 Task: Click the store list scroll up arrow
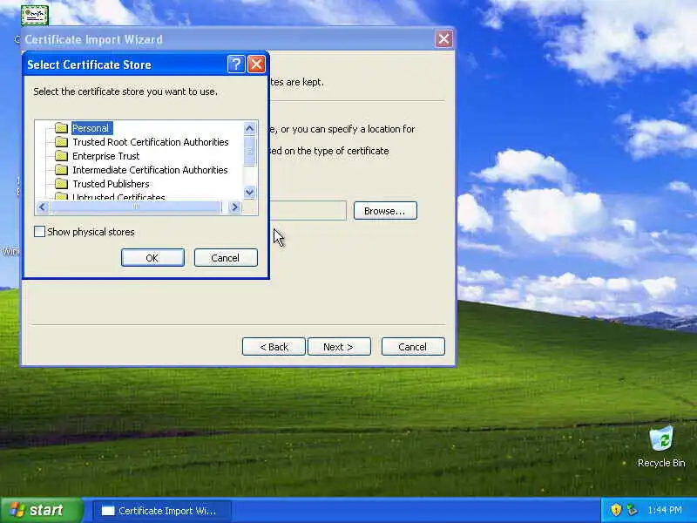[249, 128]
